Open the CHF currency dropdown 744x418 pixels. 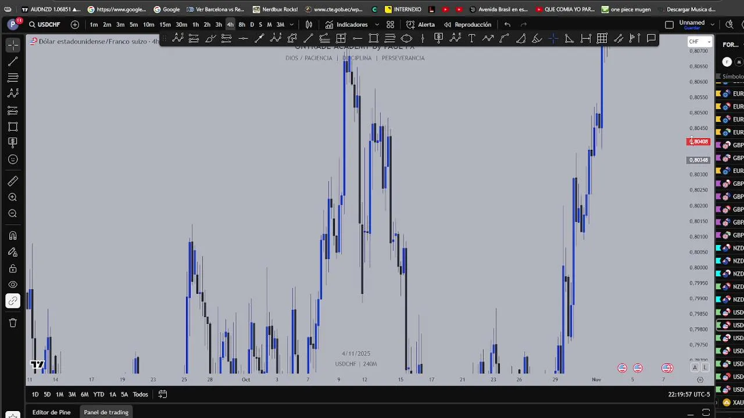coord(699,42)
